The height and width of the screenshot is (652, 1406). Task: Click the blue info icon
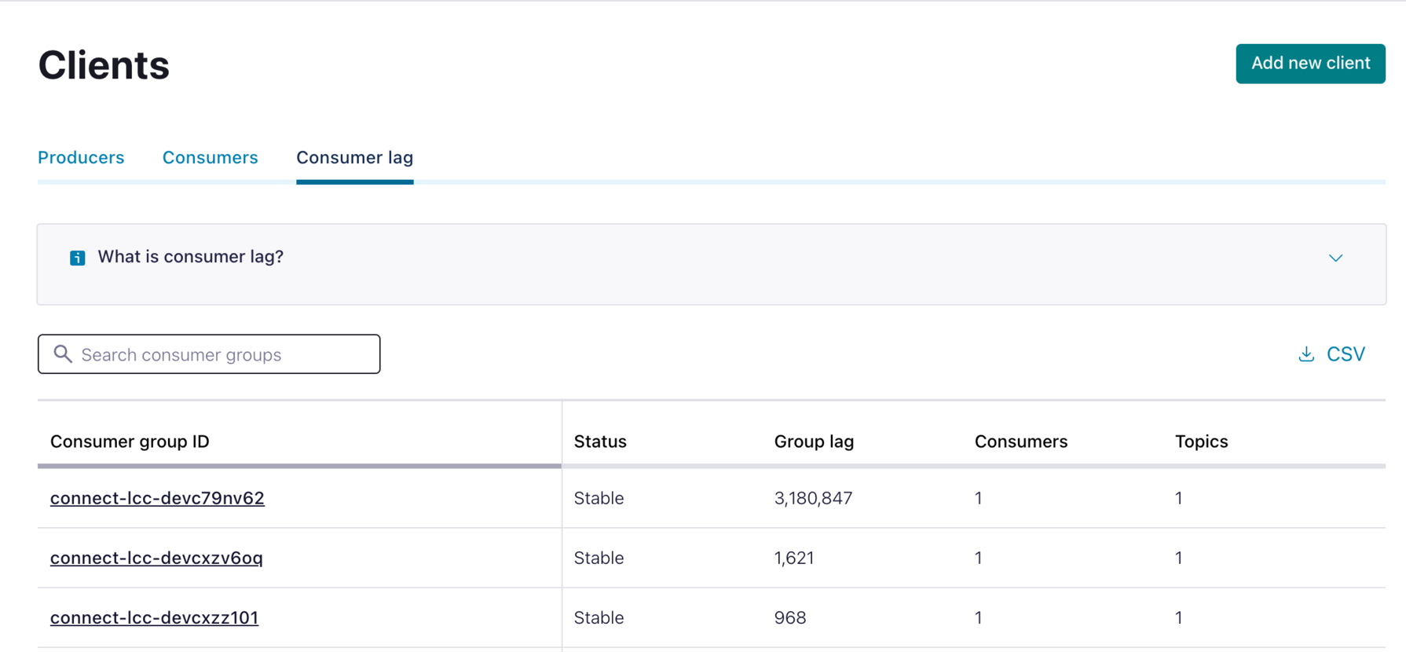point(77,258)
